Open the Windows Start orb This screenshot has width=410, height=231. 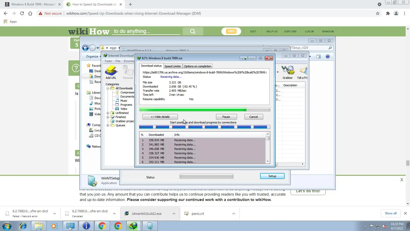[x=7, y=226]
